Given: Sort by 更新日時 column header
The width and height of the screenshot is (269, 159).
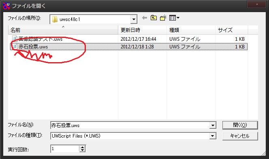Looking at the screenshot, I should [x=142, y=30].
